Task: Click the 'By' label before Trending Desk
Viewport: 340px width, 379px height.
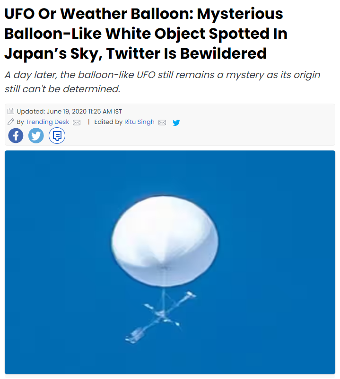Action: (x=20, y=122)
